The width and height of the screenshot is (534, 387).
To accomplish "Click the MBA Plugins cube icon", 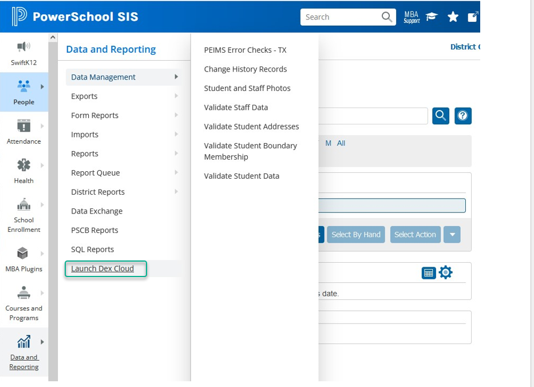I will 23,253.
